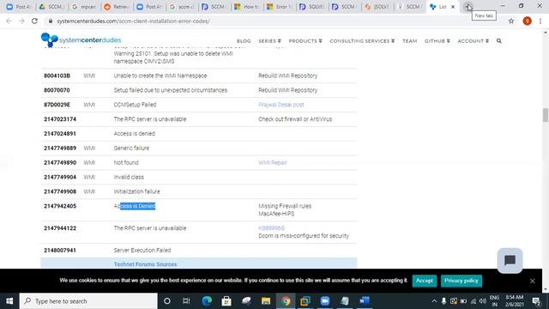549x309 pixels.
Task: Click the volume speaker tray icon
Action: pos(482,301)
